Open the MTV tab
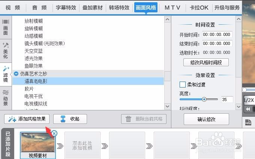The width and height of the screenshot is (255, 159). [x=172, y=7]
